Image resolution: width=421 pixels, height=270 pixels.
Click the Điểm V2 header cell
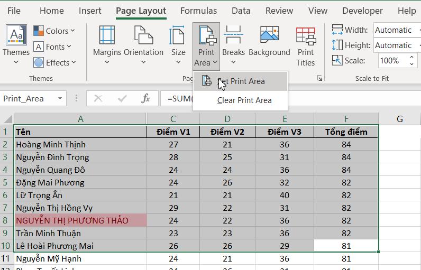point(227,132)
